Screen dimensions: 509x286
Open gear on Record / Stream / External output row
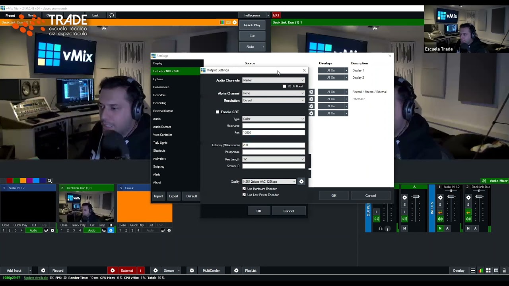coord(311,92)
